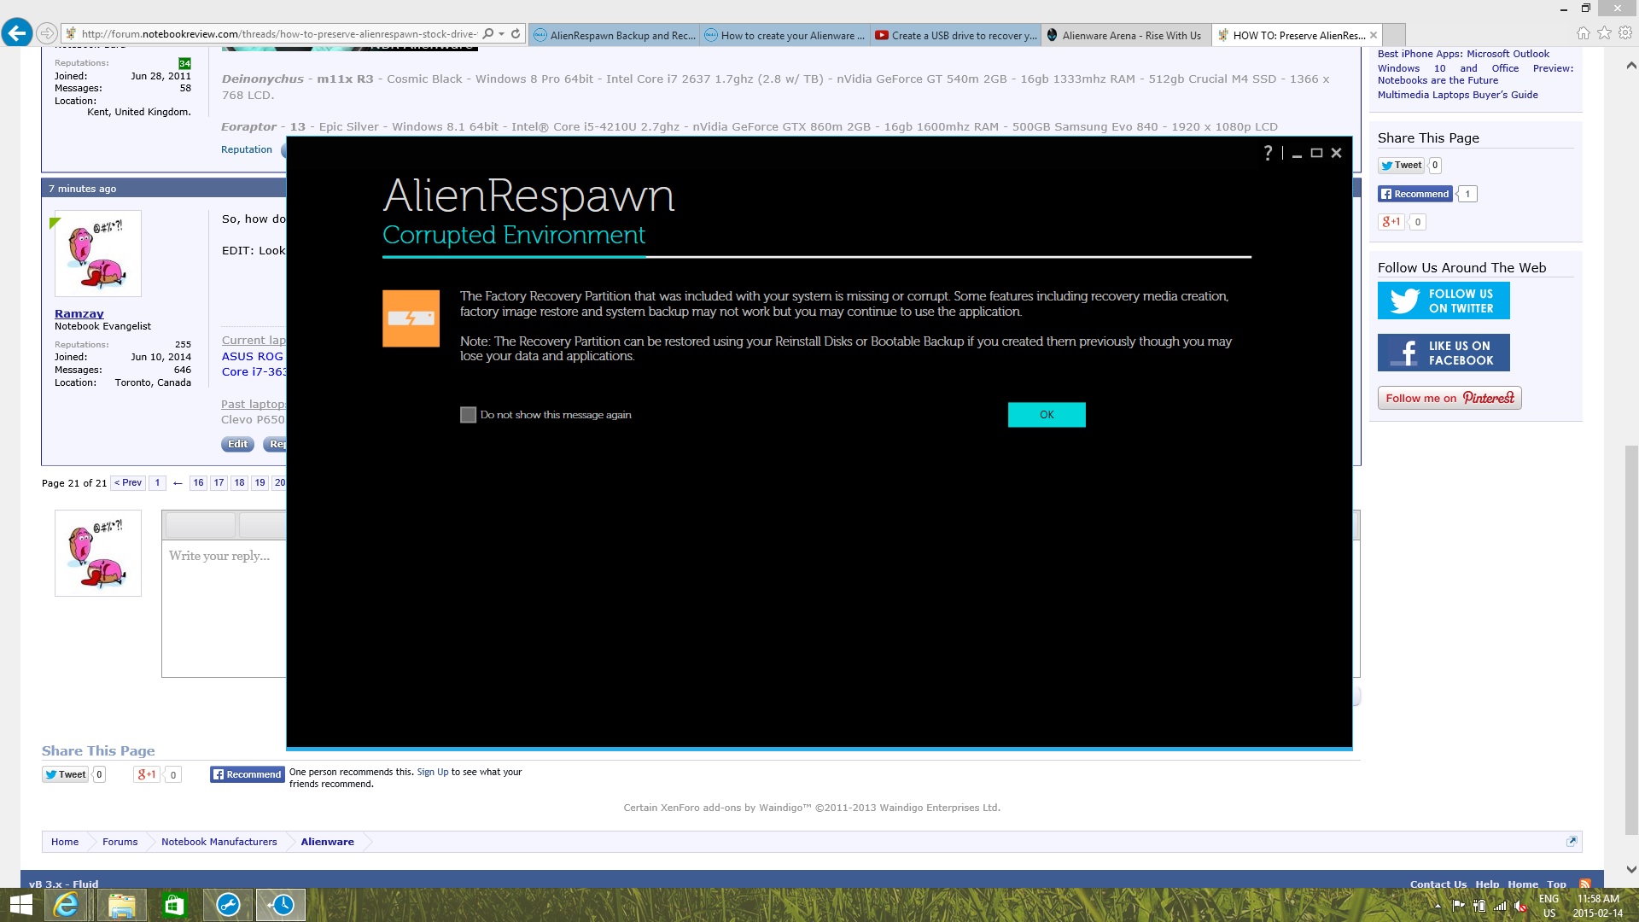Click the page range left arrow in pagination
The image size is (1639, 922).
coord(178,483)
